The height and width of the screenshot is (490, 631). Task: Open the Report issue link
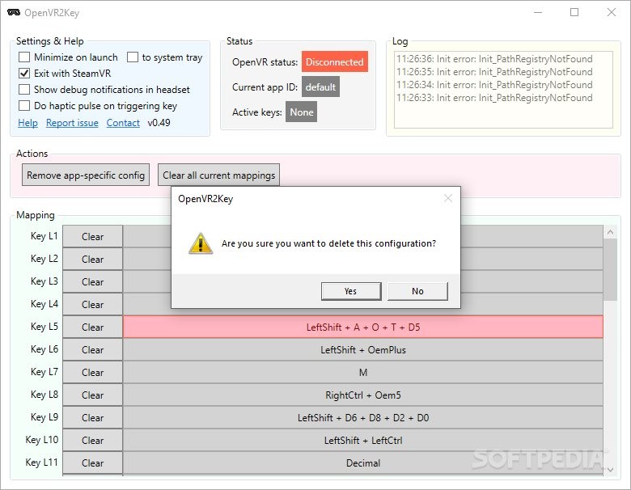[x=72, y=123]
